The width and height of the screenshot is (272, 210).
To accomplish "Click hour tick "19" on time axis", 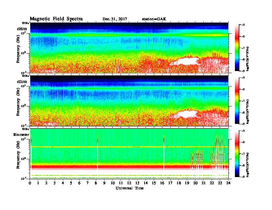I will tap(187, 183).
